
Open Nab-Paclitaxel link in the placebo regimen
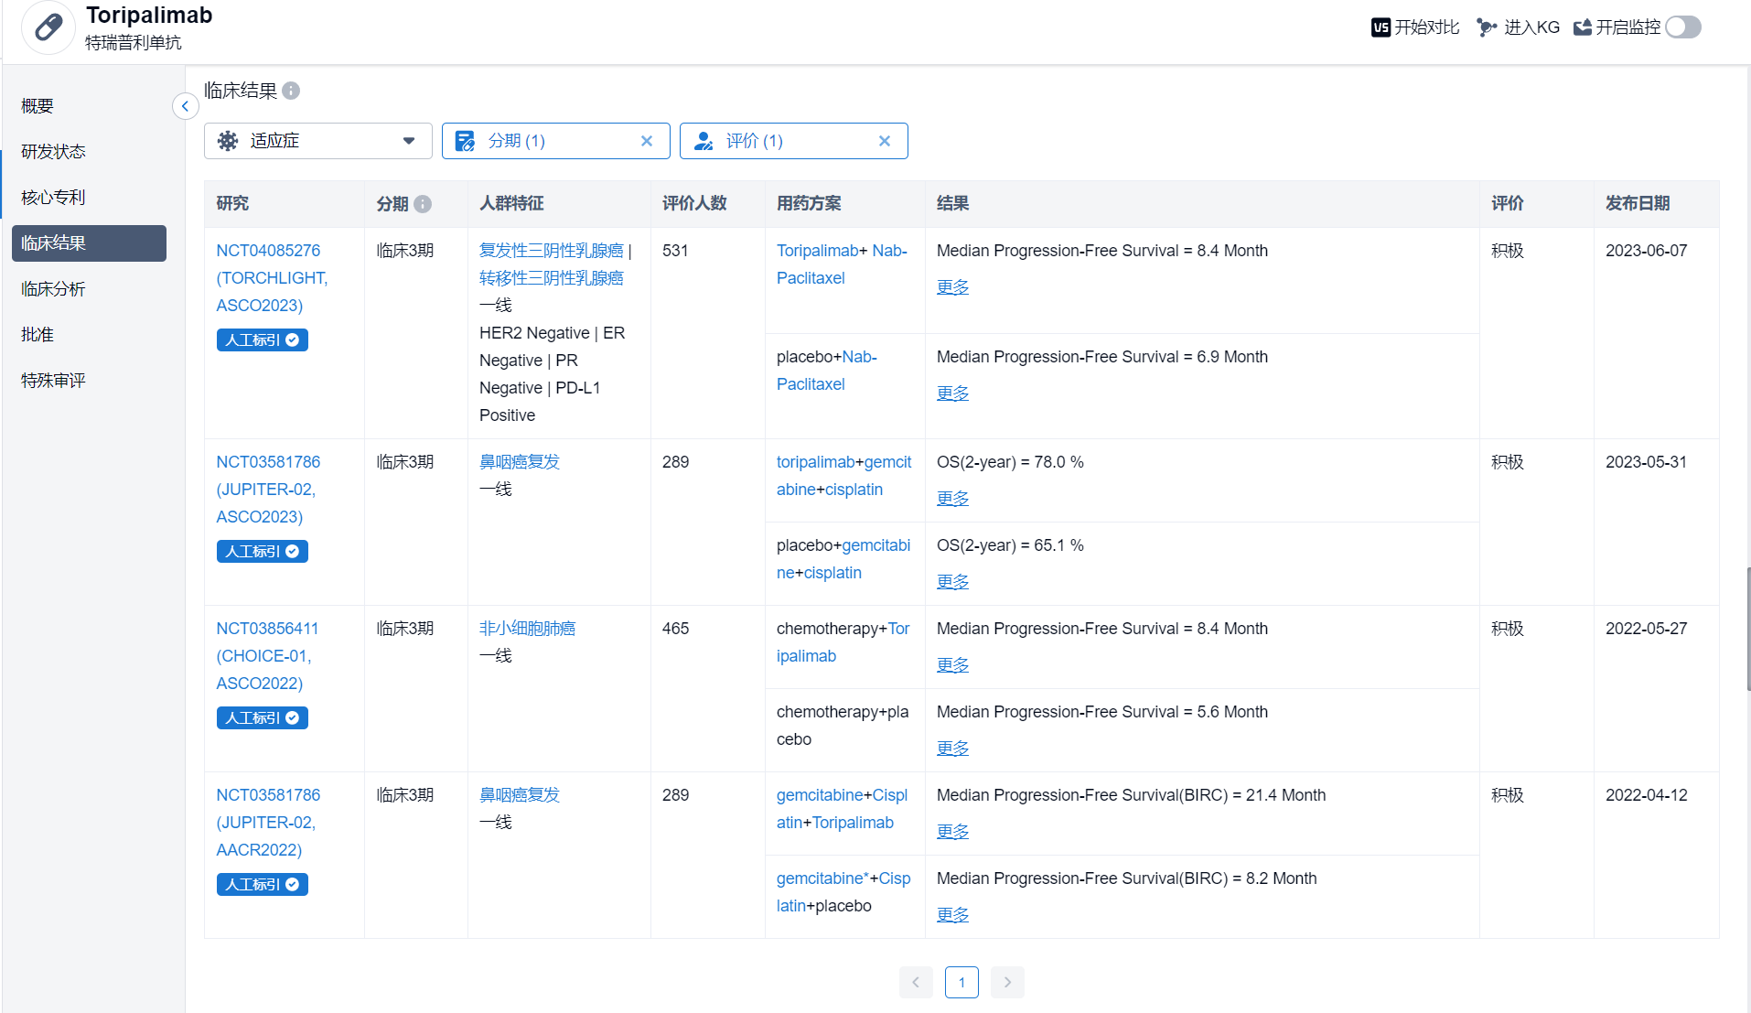point(827,371)
